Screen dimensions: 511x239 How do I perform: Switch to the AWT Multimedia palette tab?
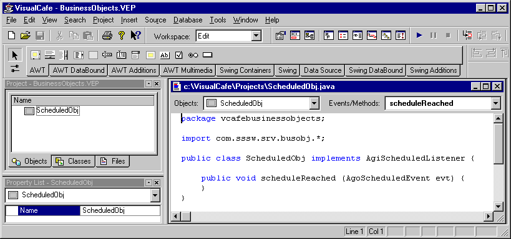(188, 70)
